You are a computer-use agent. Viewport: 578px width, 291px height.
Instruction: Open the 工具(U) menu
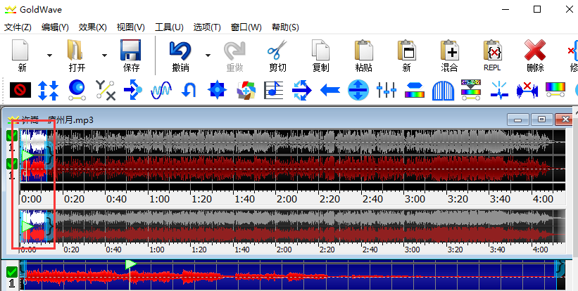169,27
